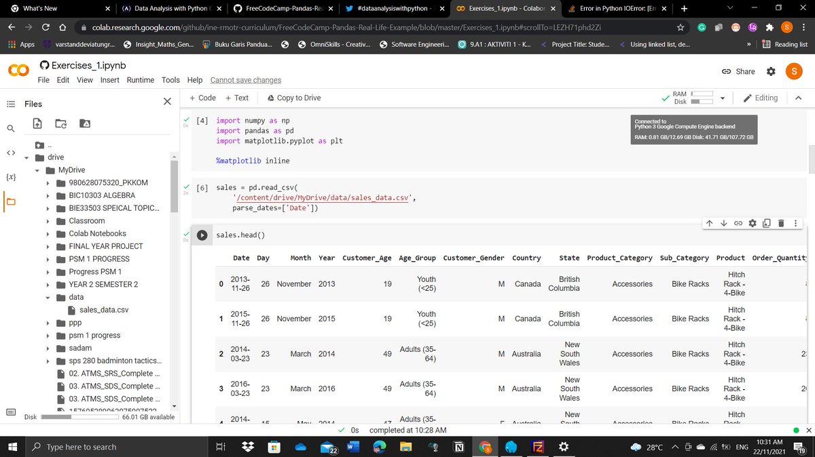Viewport: 815px width, 457px height.
Task: Open the Colab settings gear icon
Action: point(770,71)
